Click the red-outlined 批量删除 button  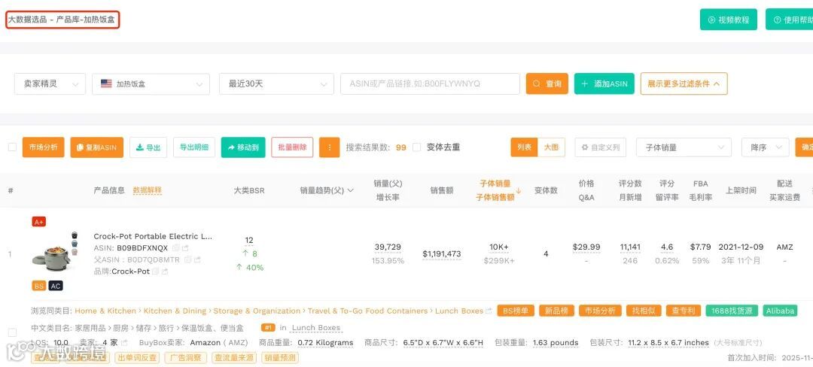pyautogui.click(x=292, y=147)
